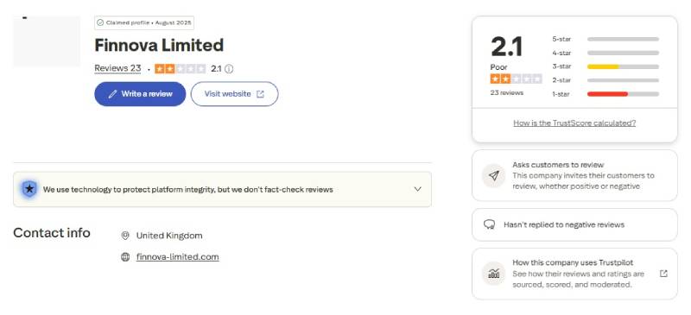Click the pencil icon in Write a review

pos(113,94)
